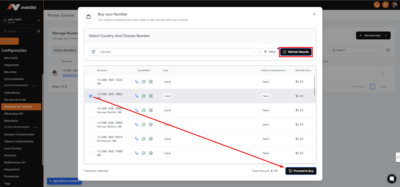Image resolution: width=400 pixels, height=187 pixels.
Task: Select the radio button for +1 506-405-7589
Action: pyautogui.click(x=91, y=153)
